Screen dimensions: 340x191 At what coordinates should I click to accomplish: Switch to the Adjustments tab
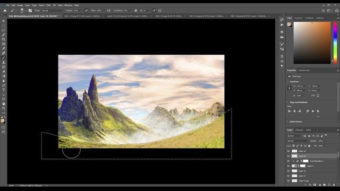[x=304, y=71]
